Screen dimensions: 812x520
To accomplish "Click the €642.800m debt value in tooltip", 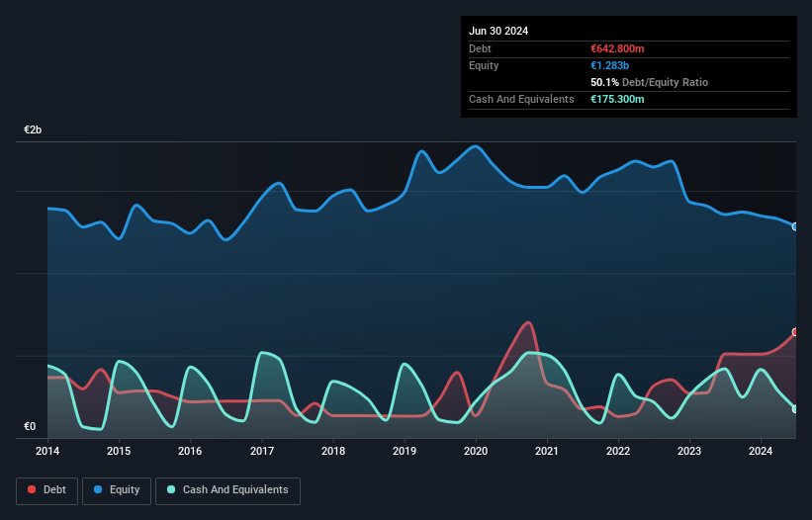I will [617, 48].
